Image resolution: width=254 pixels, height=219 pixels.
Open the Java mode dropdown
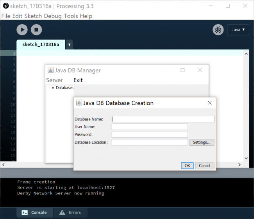click(238, 30)
